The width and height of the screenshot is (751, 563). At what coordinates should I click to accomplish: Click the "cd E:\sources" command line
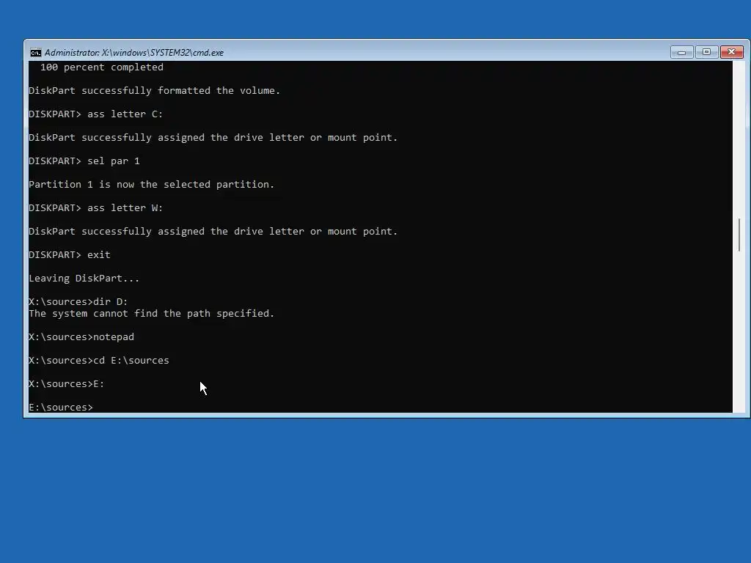pyautogui.click(x=99, y=361)
